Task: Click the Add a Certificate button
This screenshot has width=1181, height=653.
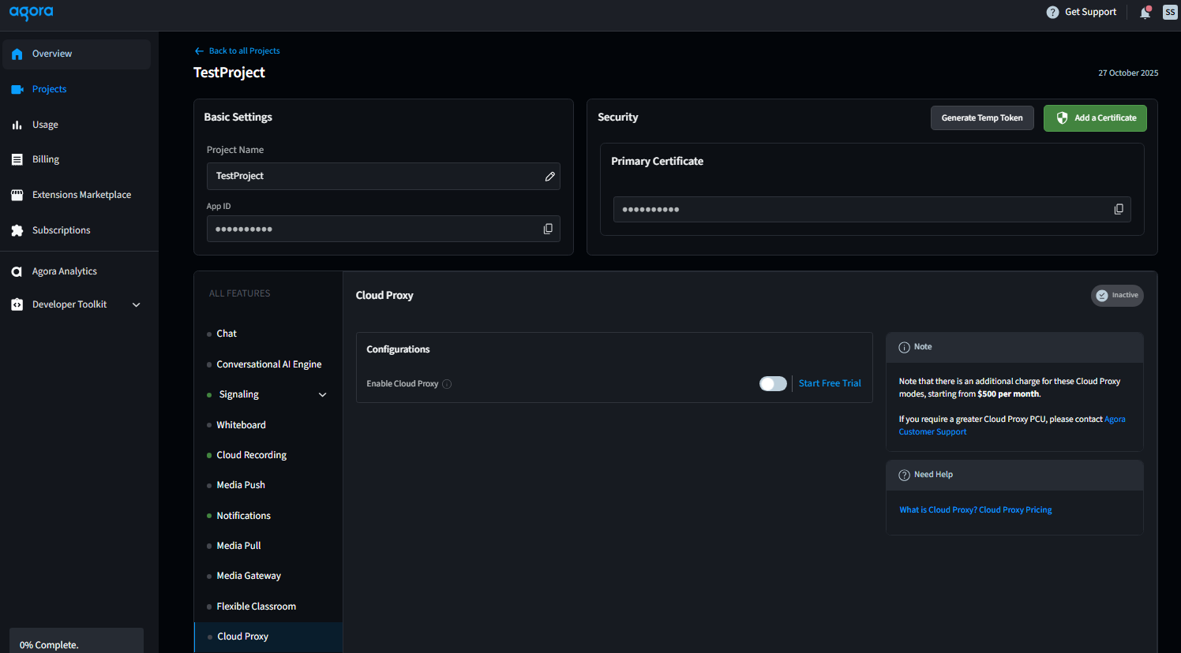Action: click(x=1095, y=118)
